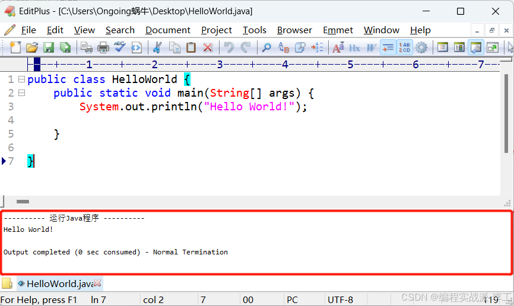Click 'col 2' in the status bar
Image resolution: width=514 pixels, height=306 pixels.
(153, 299)
